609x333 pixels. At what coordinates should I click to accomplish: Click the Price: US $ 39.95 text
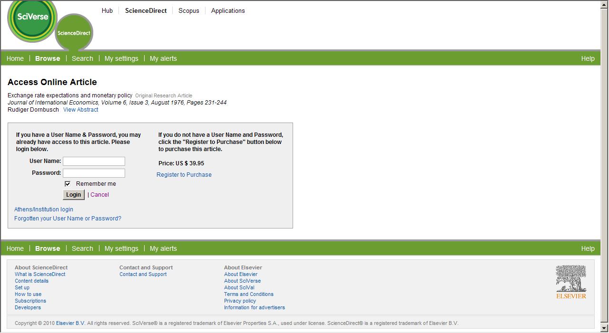point(181,163)
